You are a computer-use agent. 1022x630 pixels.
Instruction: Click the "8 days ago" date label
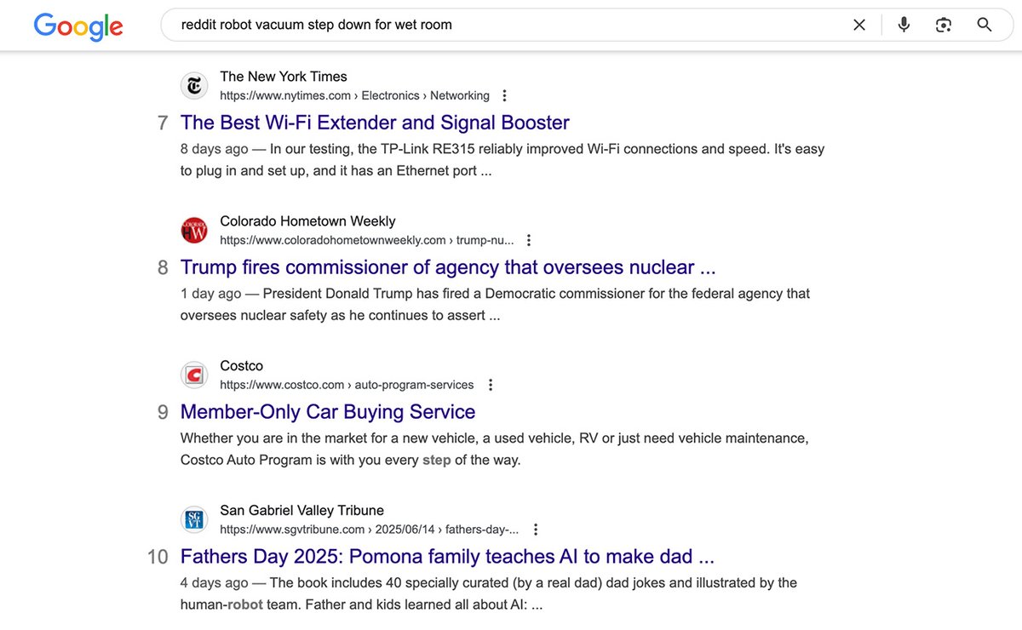coord(215,149)
